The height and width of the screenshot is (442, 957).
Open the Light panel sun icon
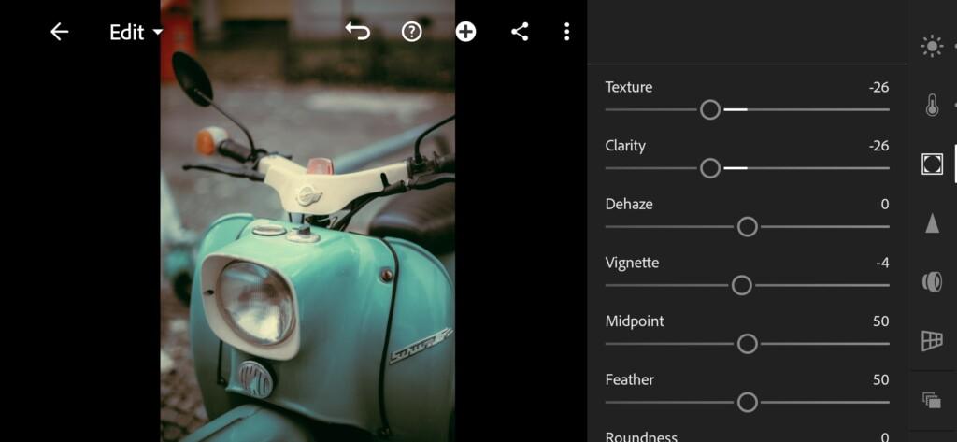click(x=932, y=47)
